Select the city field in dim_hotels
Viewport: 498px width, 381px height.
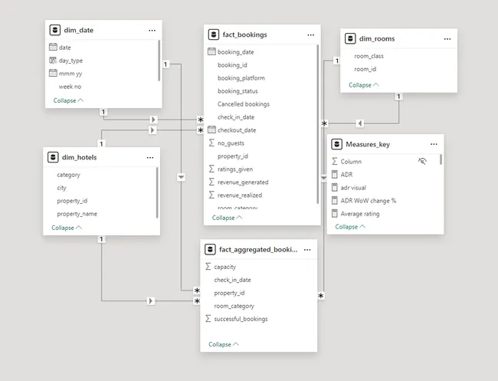click(61, 188)
